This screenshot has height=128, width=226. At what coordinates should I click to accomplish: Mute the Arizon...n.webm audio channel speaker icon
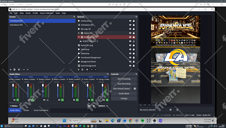click(14, 100)
